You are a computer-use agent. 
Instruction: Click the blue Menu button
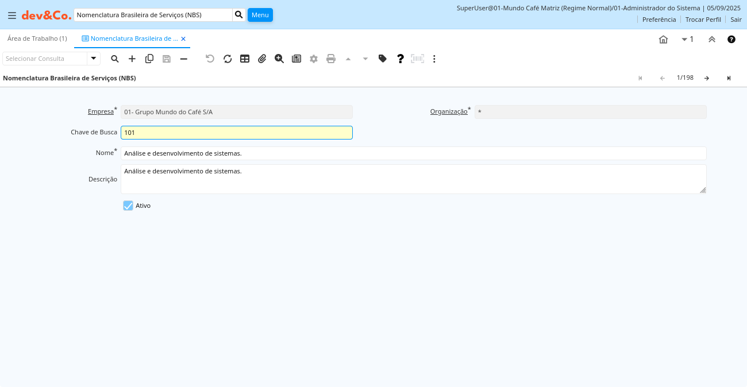tap(260, 15)
